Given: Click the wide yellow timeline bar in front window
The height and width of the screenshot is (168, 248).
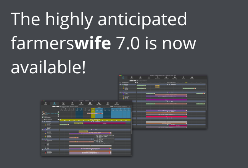Looking at the screenshot, I should coord(95,120).
